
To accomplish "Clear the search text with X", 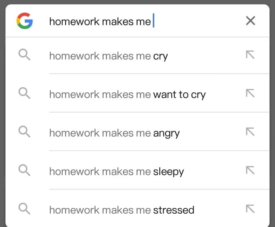I will 251,21.
